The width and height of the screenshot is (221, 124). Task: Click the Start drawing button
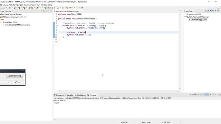[x=15, y=76]
